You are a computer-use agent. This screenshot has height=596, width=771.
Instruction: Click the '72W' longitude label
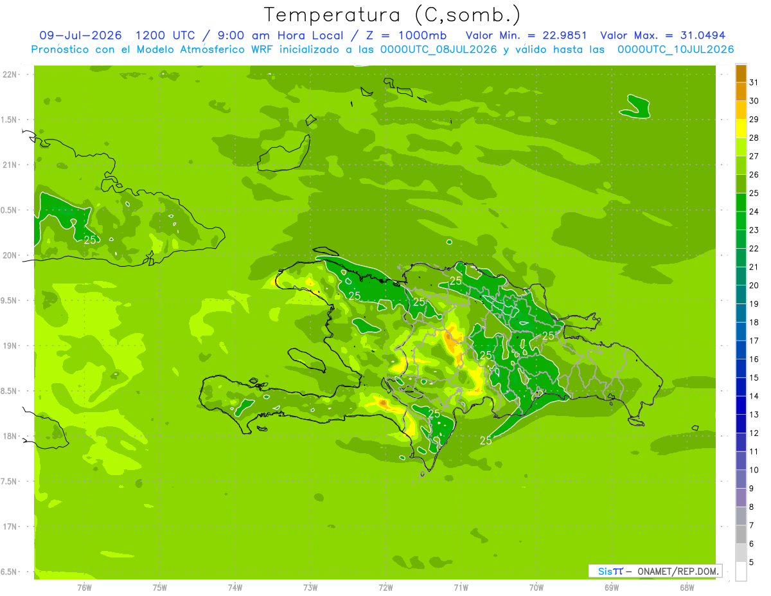click(x=385, y=588)
